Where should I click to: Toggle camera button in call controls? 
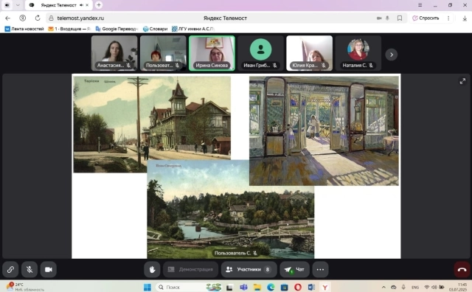click(x=49, y=269)
